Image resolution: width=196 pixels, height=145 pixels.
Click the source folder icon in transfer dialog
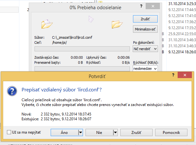(x=47, y=24)
